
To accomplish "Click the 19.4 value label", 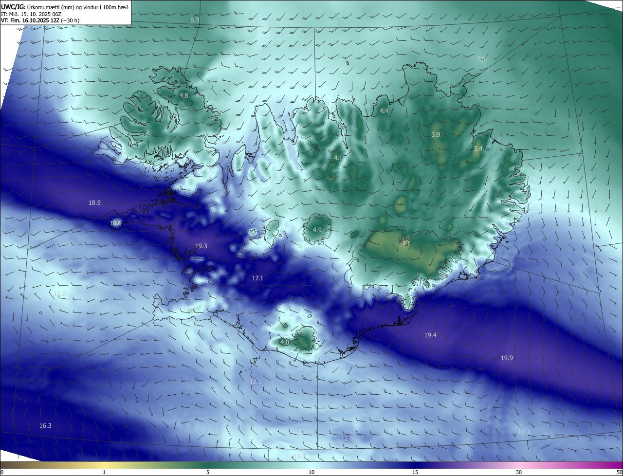I will pyautogui.click(x=430, y=335).
